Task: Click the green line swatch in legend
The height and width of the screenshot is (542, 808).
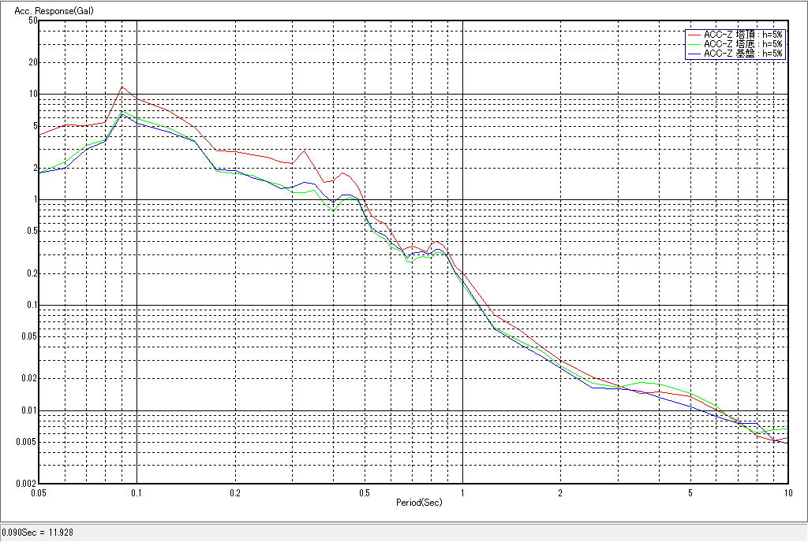Action: [694, 44]
